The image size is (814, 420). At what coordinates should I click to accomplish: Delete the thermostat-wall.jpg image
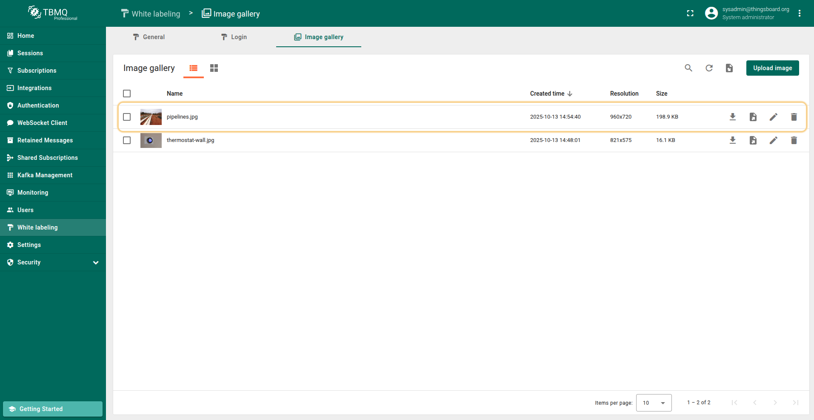click(x=794, y=140)
